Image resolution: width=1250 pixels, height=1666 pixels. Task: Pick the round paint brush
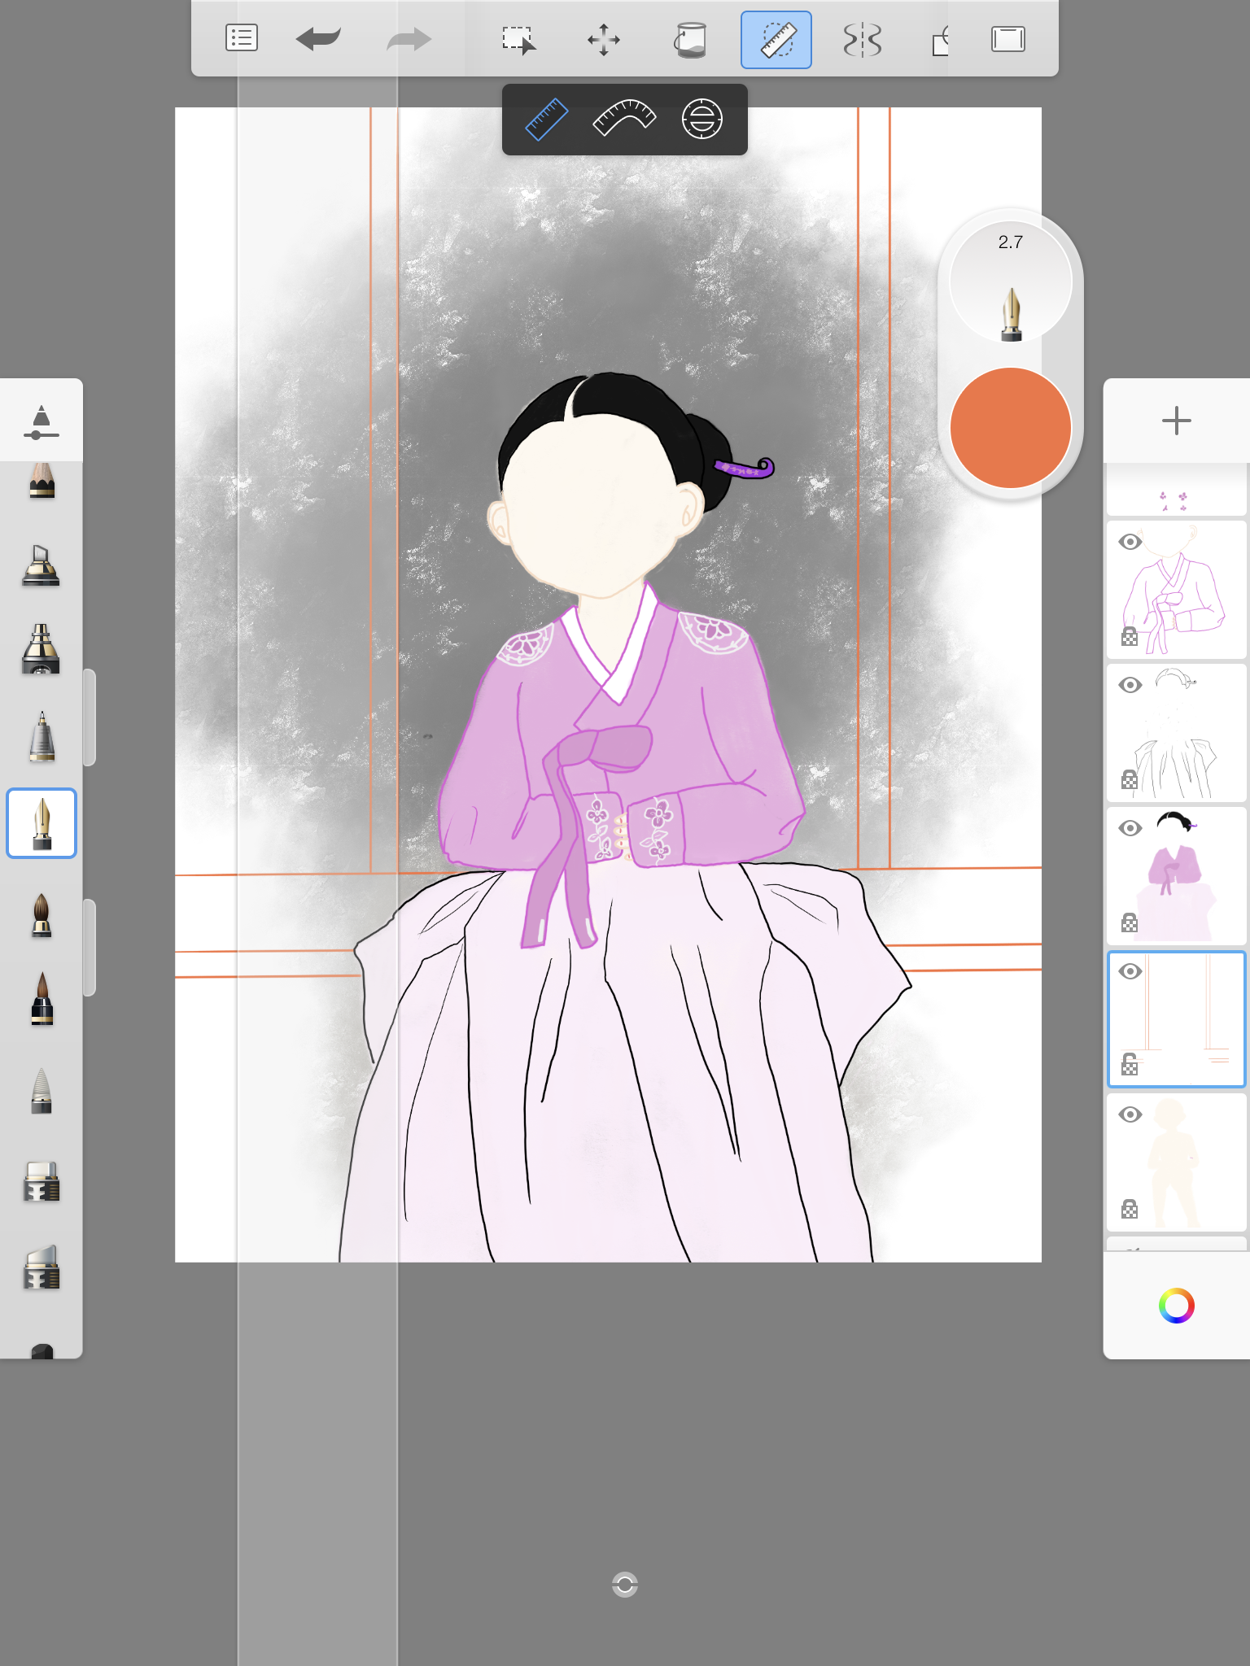click(42, 914)
